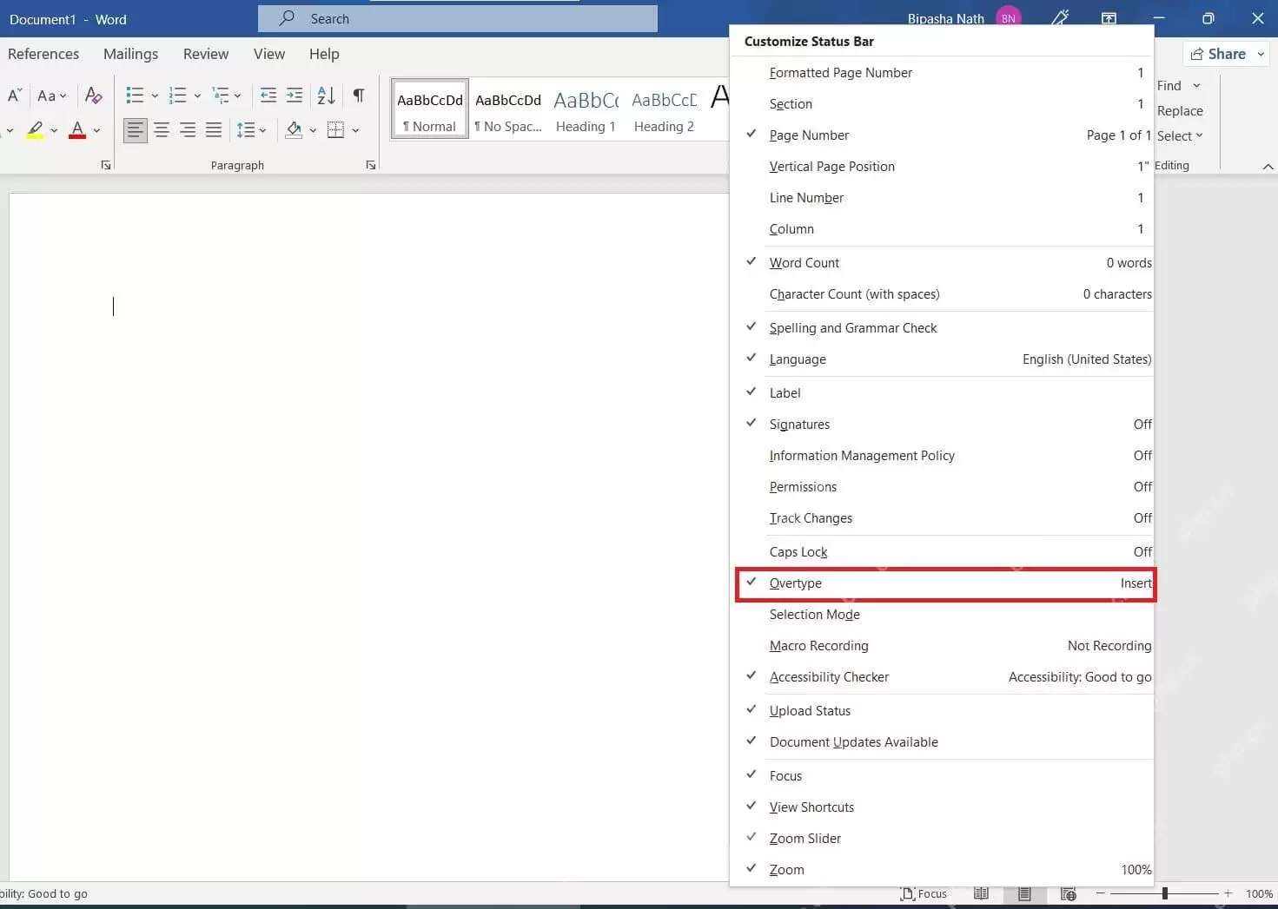Apply yellow text highlight color
The width and height of the screenshot is (1278, 909).
(35, 130)
